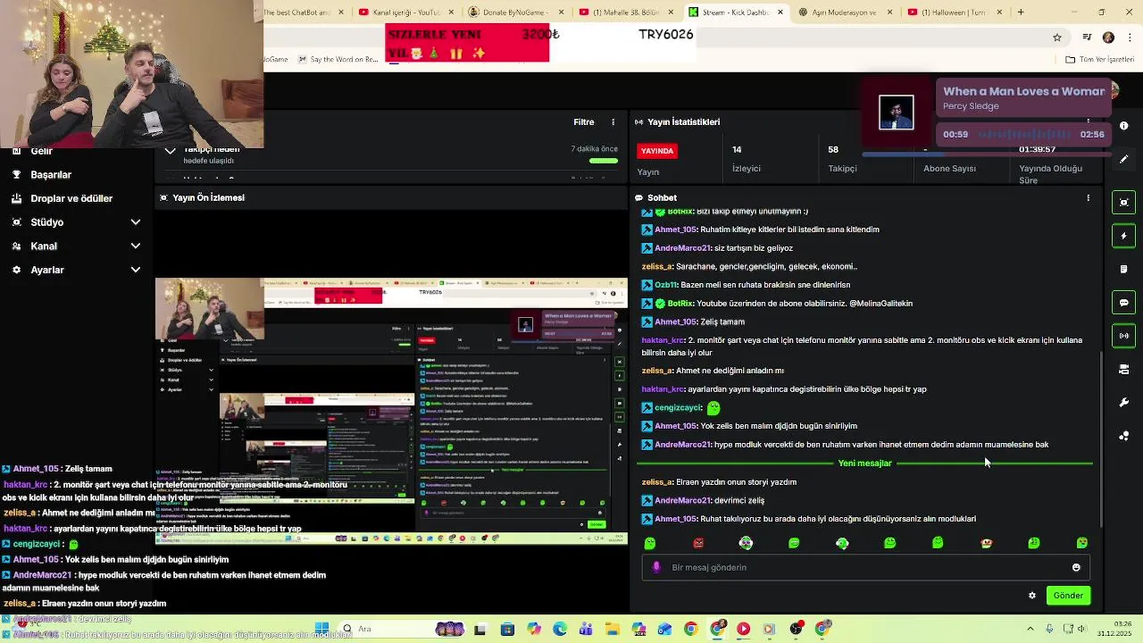
Task: Click the Yeni mesajlar divider link
Action: pyautogui.click(x=864, y=463)
